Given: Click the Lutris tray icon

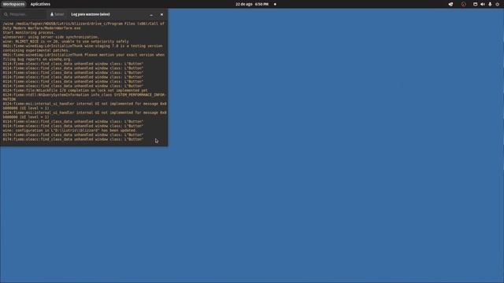Looking at the screenshot, I should pos(450,4).
